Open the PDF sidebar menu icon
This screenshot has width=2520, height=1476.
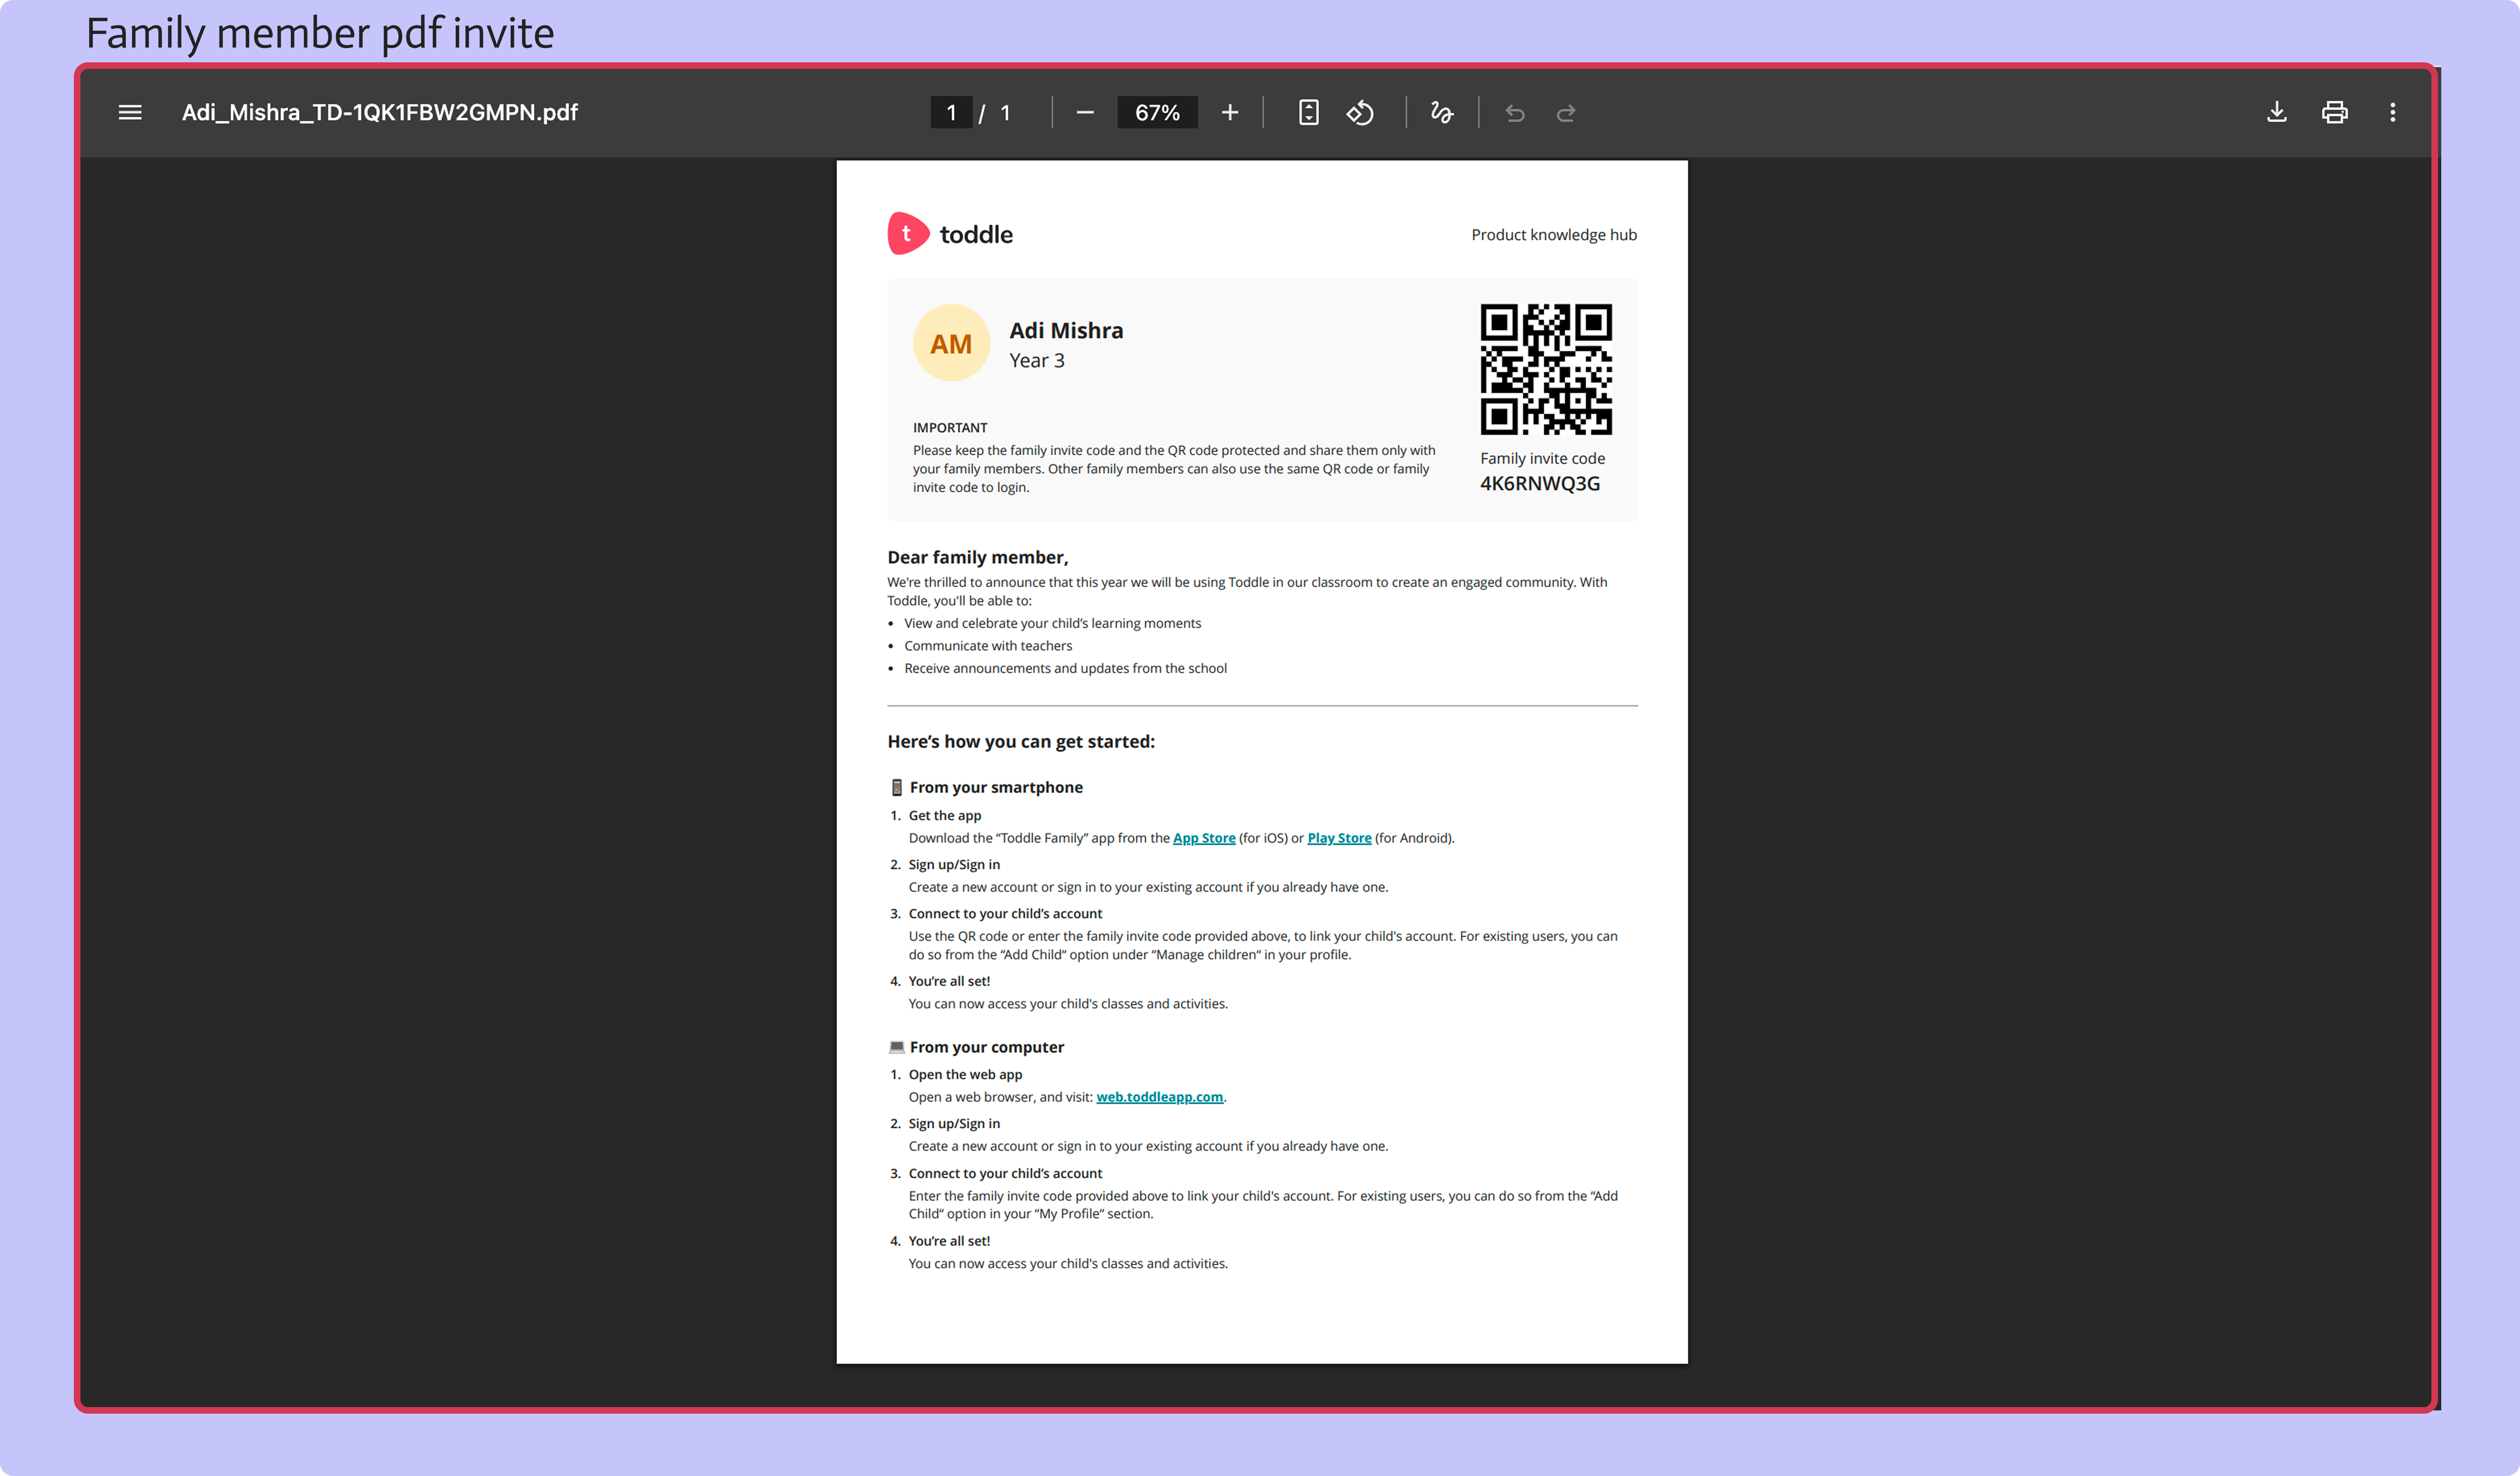click(130, 113)
